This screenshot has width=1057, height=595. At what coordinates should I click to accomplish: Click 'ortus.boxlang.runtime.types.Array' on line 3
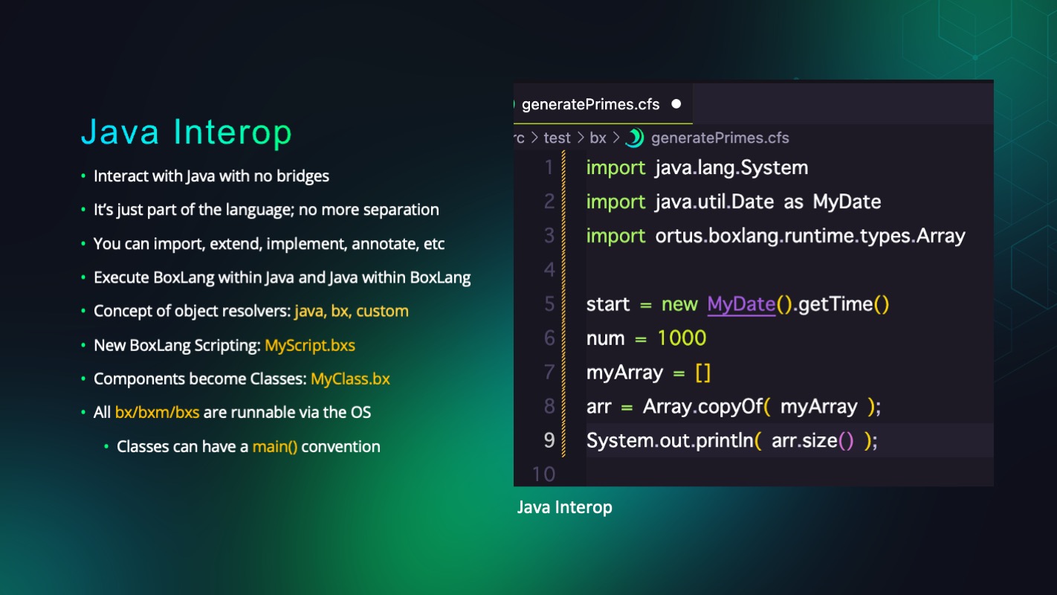[810, 236]
